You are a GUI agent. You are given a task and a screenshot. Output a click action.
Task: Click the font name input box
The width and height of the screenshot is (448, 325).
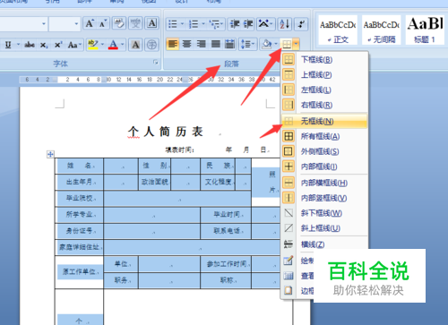pos(20,23)
